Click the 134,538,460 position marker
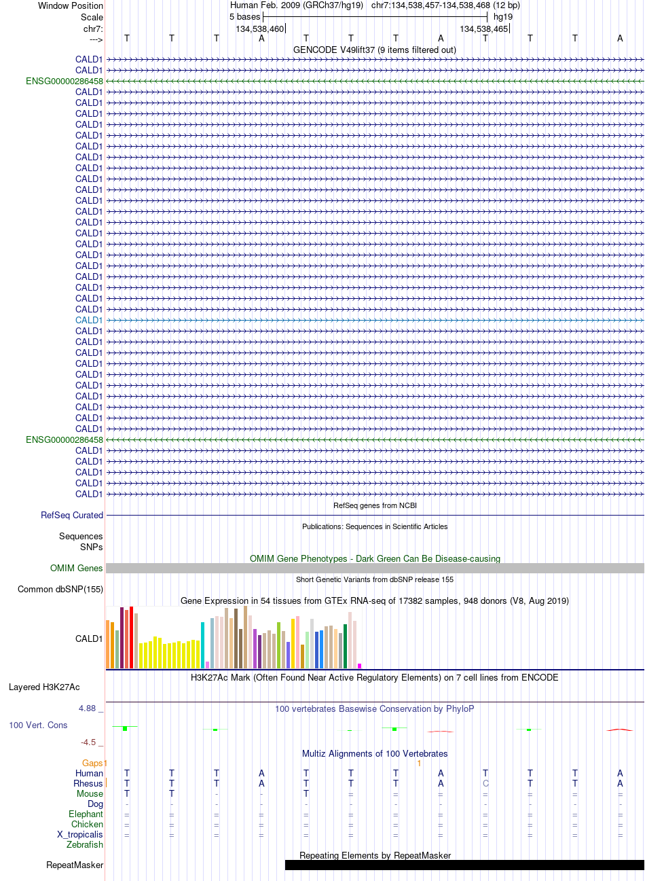Image resolution: width=645 pixels, height=881 pixels. click(x=260, y=29)
